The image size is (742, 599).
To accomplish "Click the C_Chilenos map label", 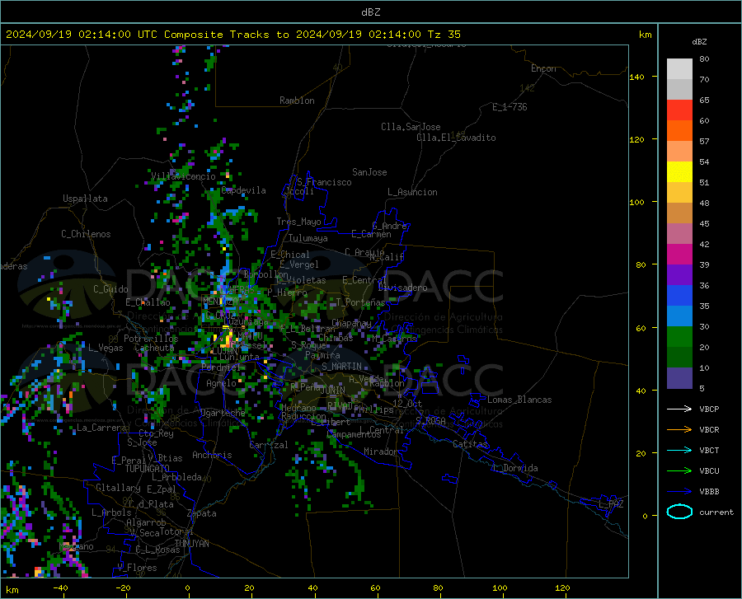I will [86, 234].
